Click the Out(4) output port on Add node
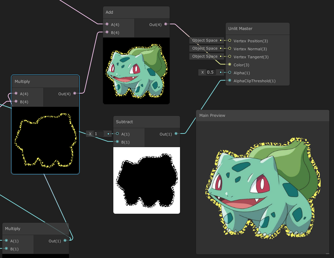 [x=166, y=24]
